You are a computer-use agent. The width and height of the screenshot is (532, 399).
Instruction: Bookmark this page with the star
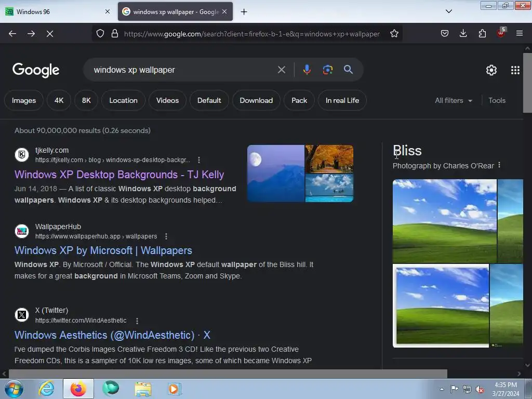[x=394, y=34]
